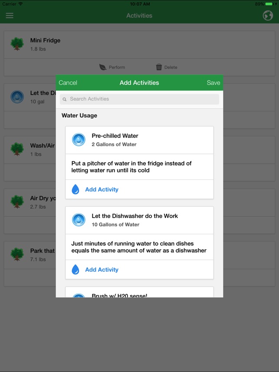
Task: Add the Pre-chilled Water activity
Action: coord(102,189)
